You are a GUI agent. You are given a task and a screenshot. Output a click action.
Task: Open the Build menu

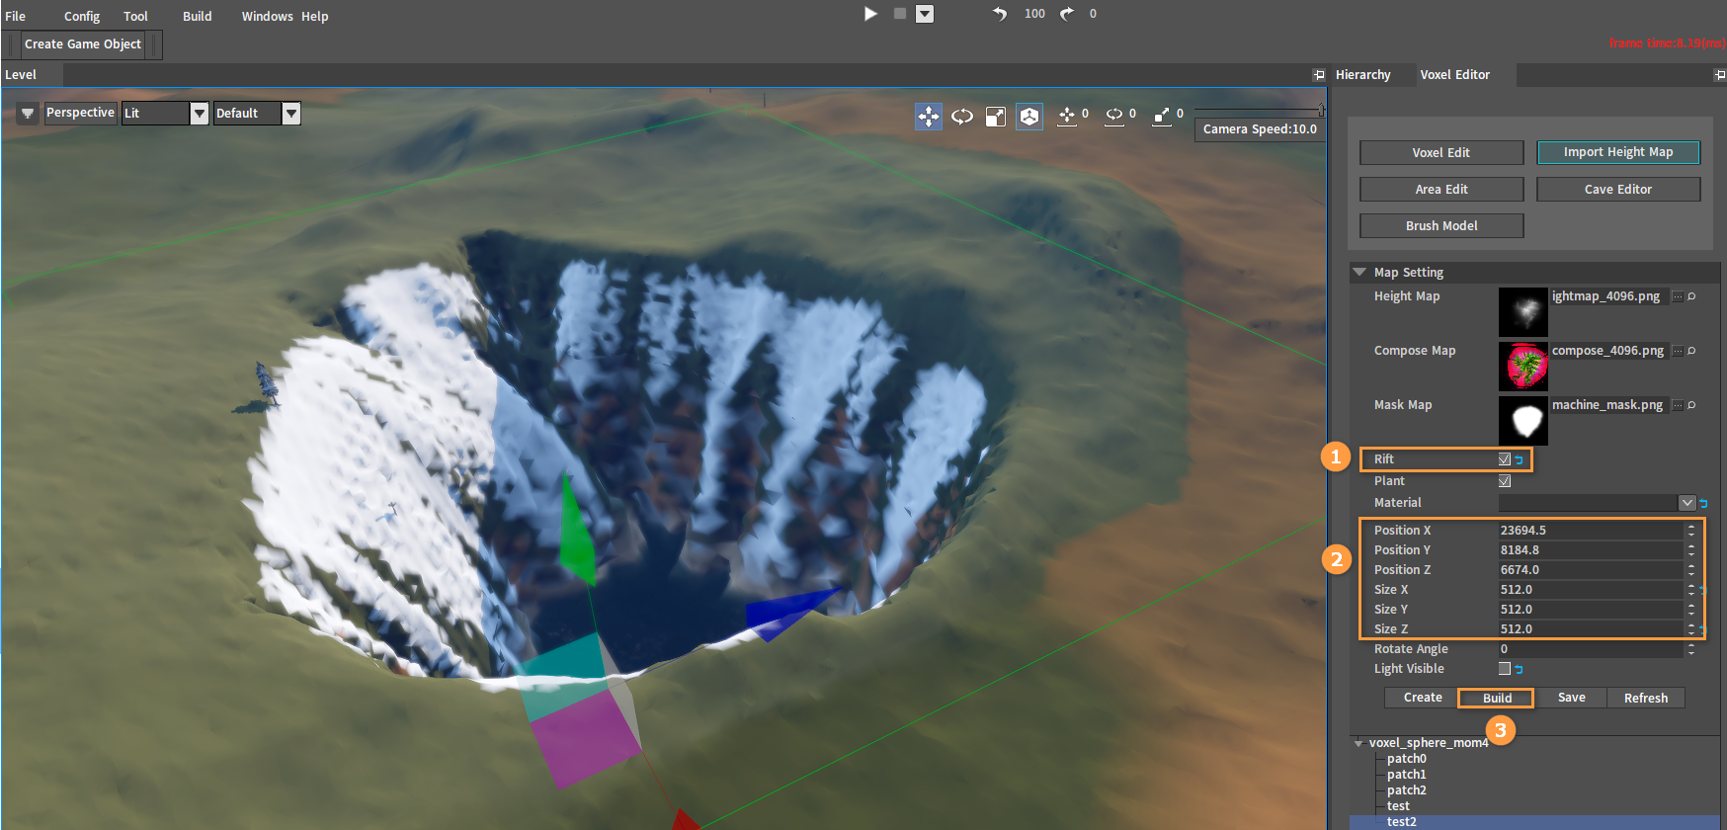tap(197, 17)
